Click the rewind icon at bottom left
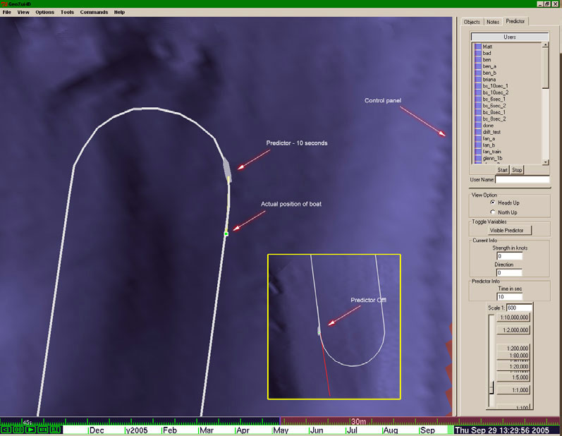The image size is (562, 436). [6, 429]
